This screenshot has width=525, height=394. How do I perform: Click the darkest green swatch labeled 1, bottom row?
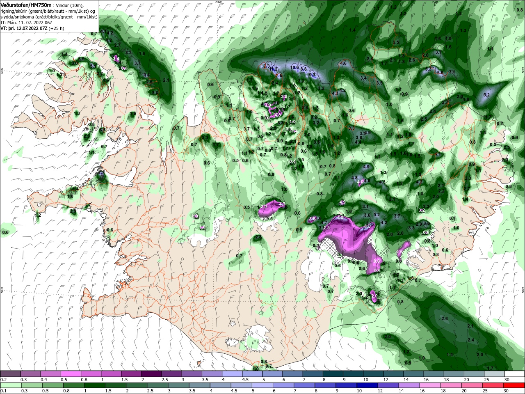tap(94, 385)
